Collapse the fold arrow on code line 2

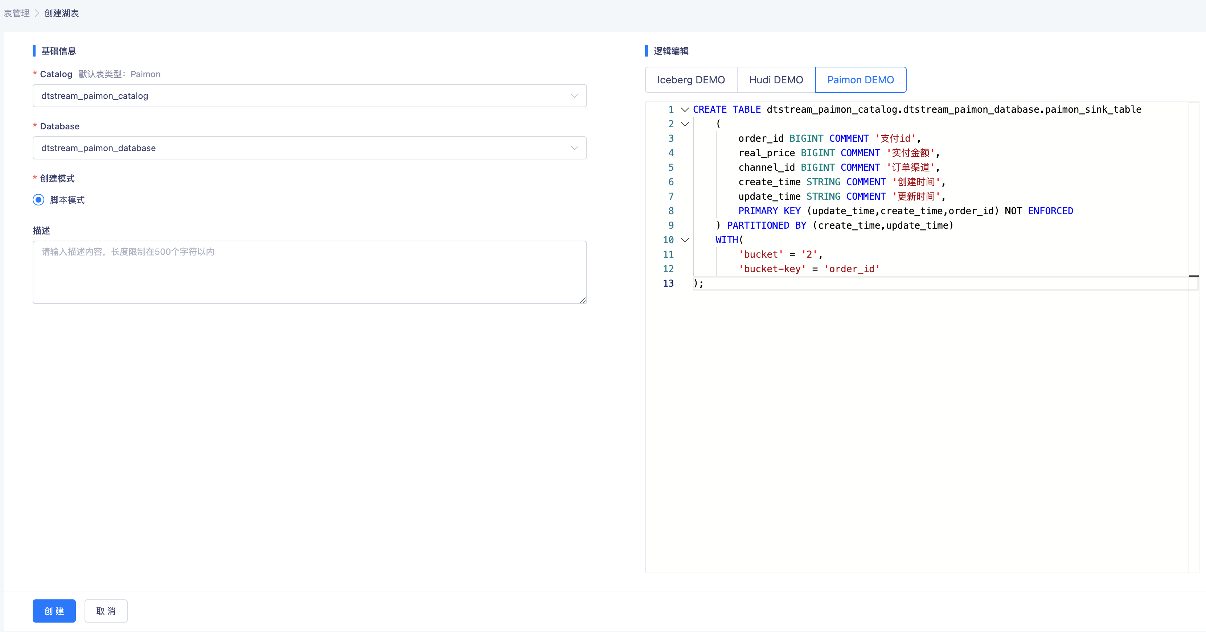[685, 124]
